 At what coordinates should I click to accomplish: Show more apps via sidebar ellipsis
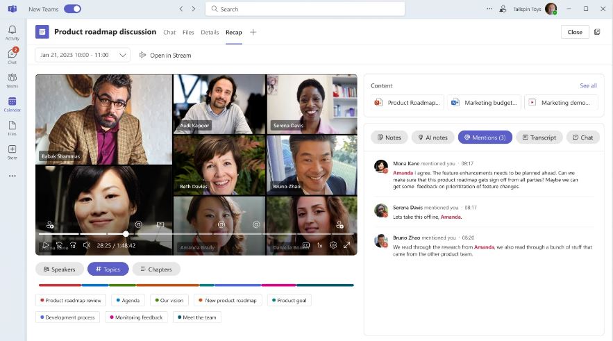[12, 176]
